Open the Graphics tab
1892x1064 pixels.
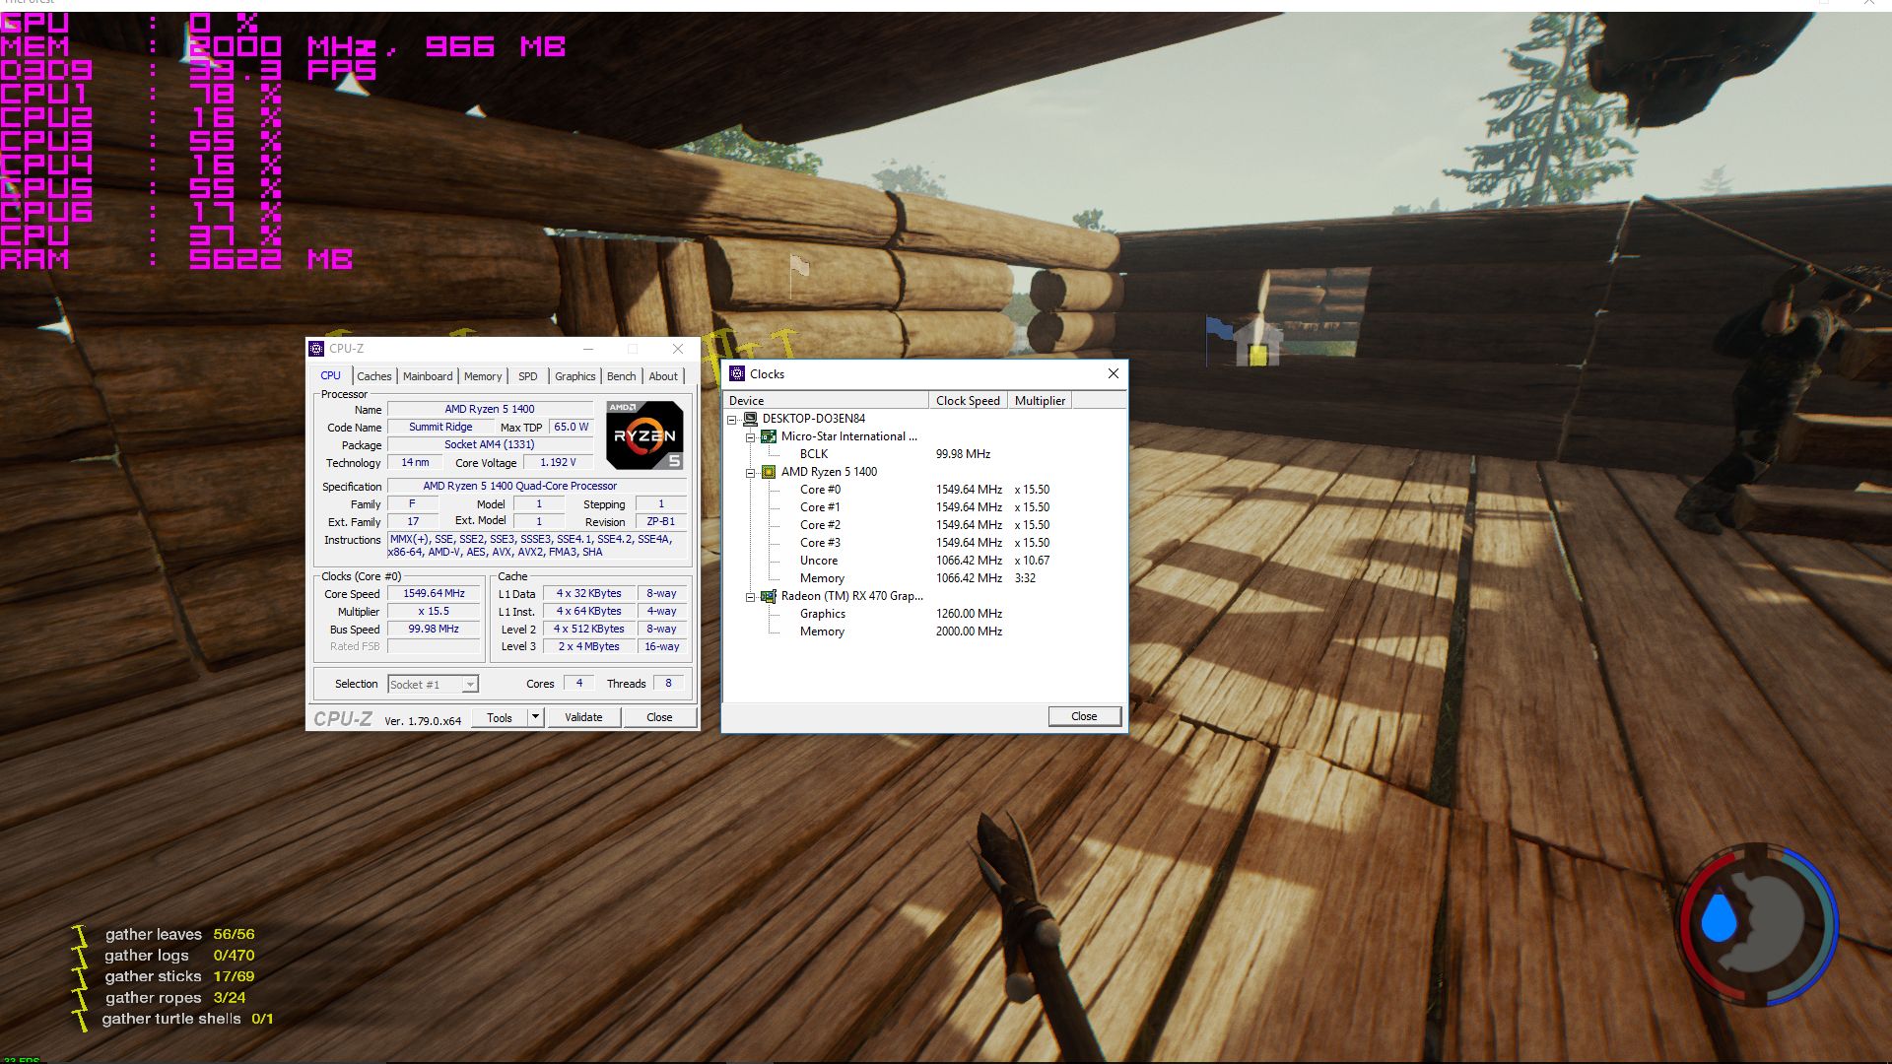click(x=574, y=376)
